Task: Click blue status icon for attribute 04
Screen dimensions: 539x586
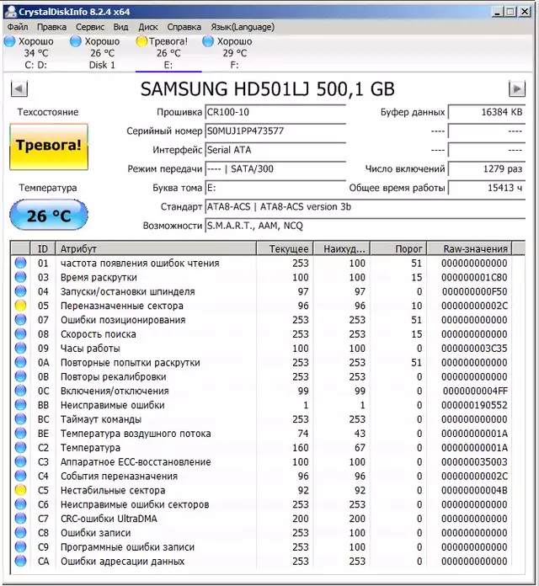Action: 20,291
